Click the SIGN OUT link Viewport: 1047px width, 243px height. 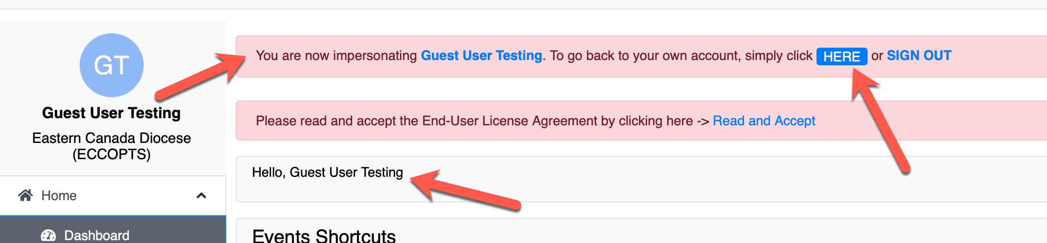click(919, 56)
